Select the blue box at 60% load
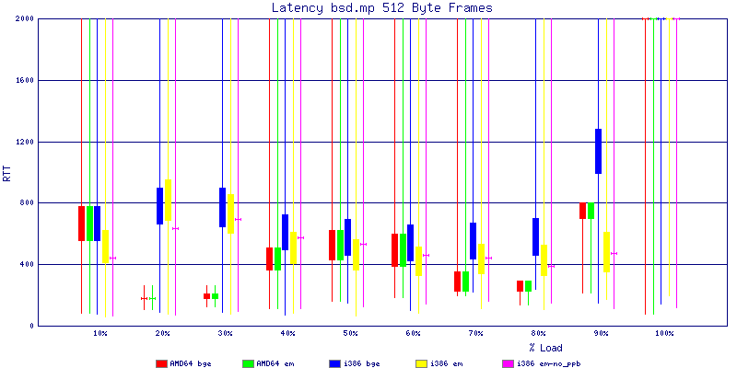This screenshot has width=737, height=368. 410,243
